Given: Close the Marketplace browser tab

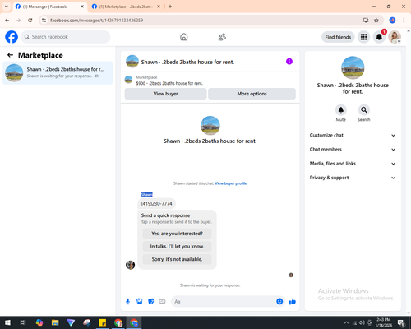Looking at the screenshot, I should [159, 7].
